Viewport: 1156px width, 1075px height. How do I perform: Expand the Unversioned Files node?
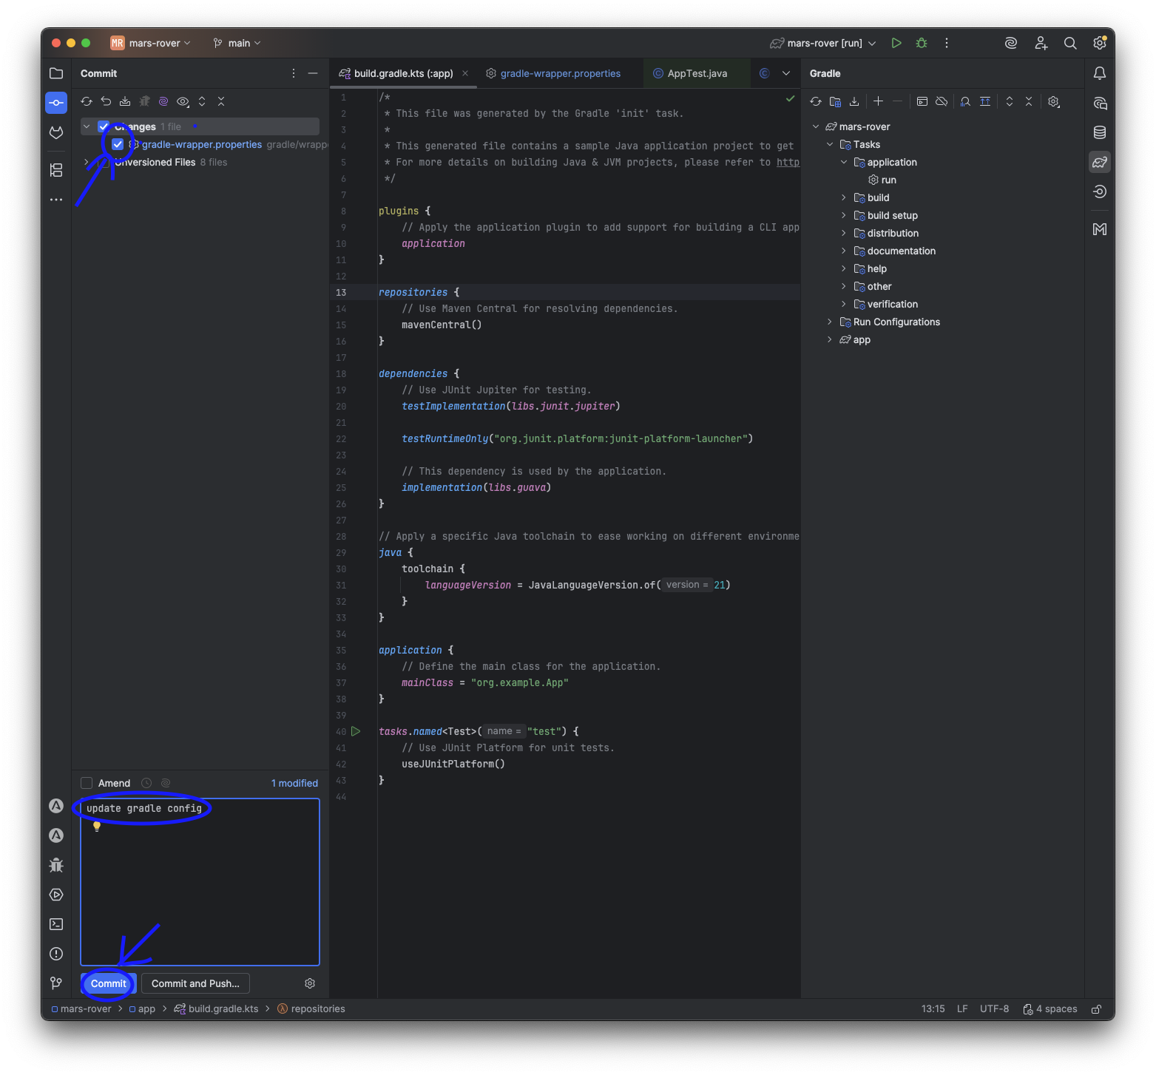tap(87, 162)
